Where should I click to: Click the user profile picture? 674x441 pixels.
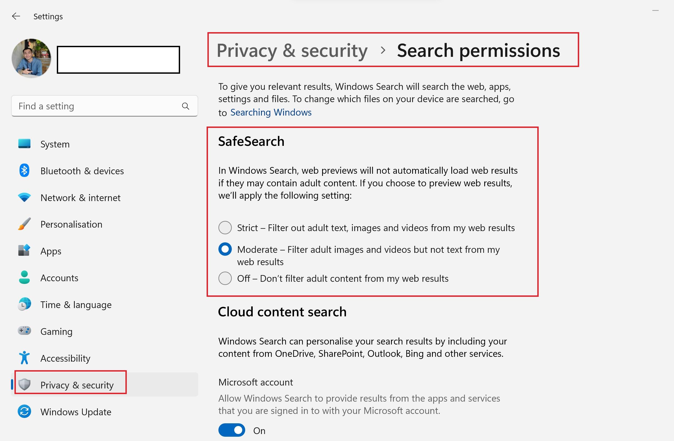pyautogui.click(x=31, y=58)
